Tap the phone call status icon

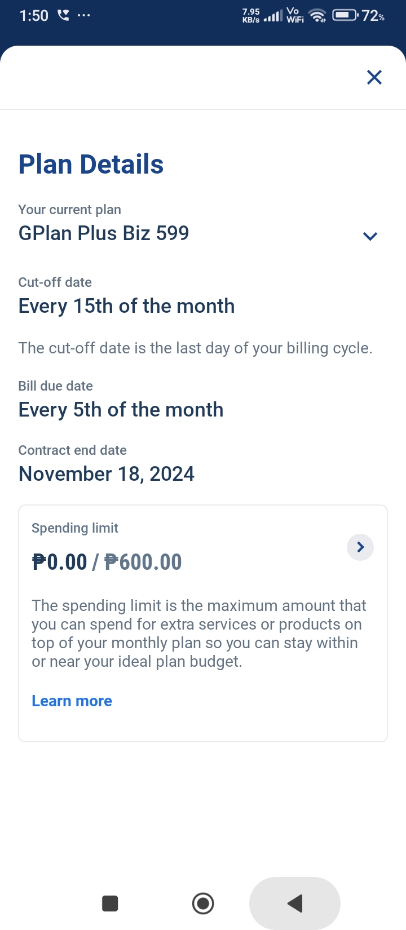[63, 15]
